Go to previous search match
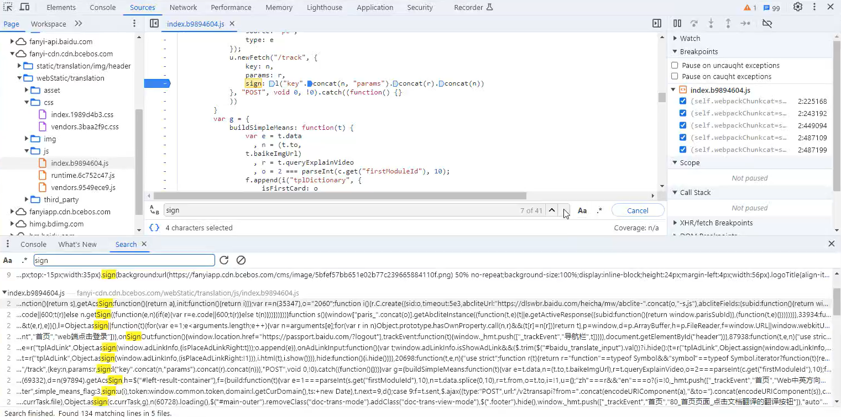This screenshot has height=417, width=841. tap(552, 210)
